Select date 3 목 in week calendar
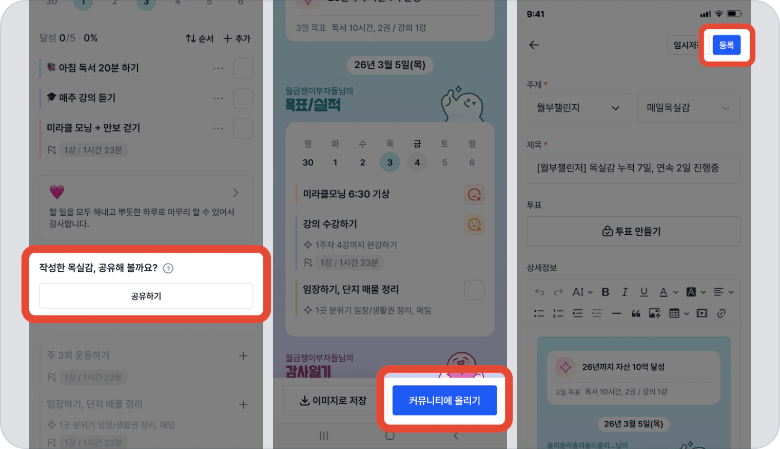Viewport: 780px width, 449px height. (390, 162)
